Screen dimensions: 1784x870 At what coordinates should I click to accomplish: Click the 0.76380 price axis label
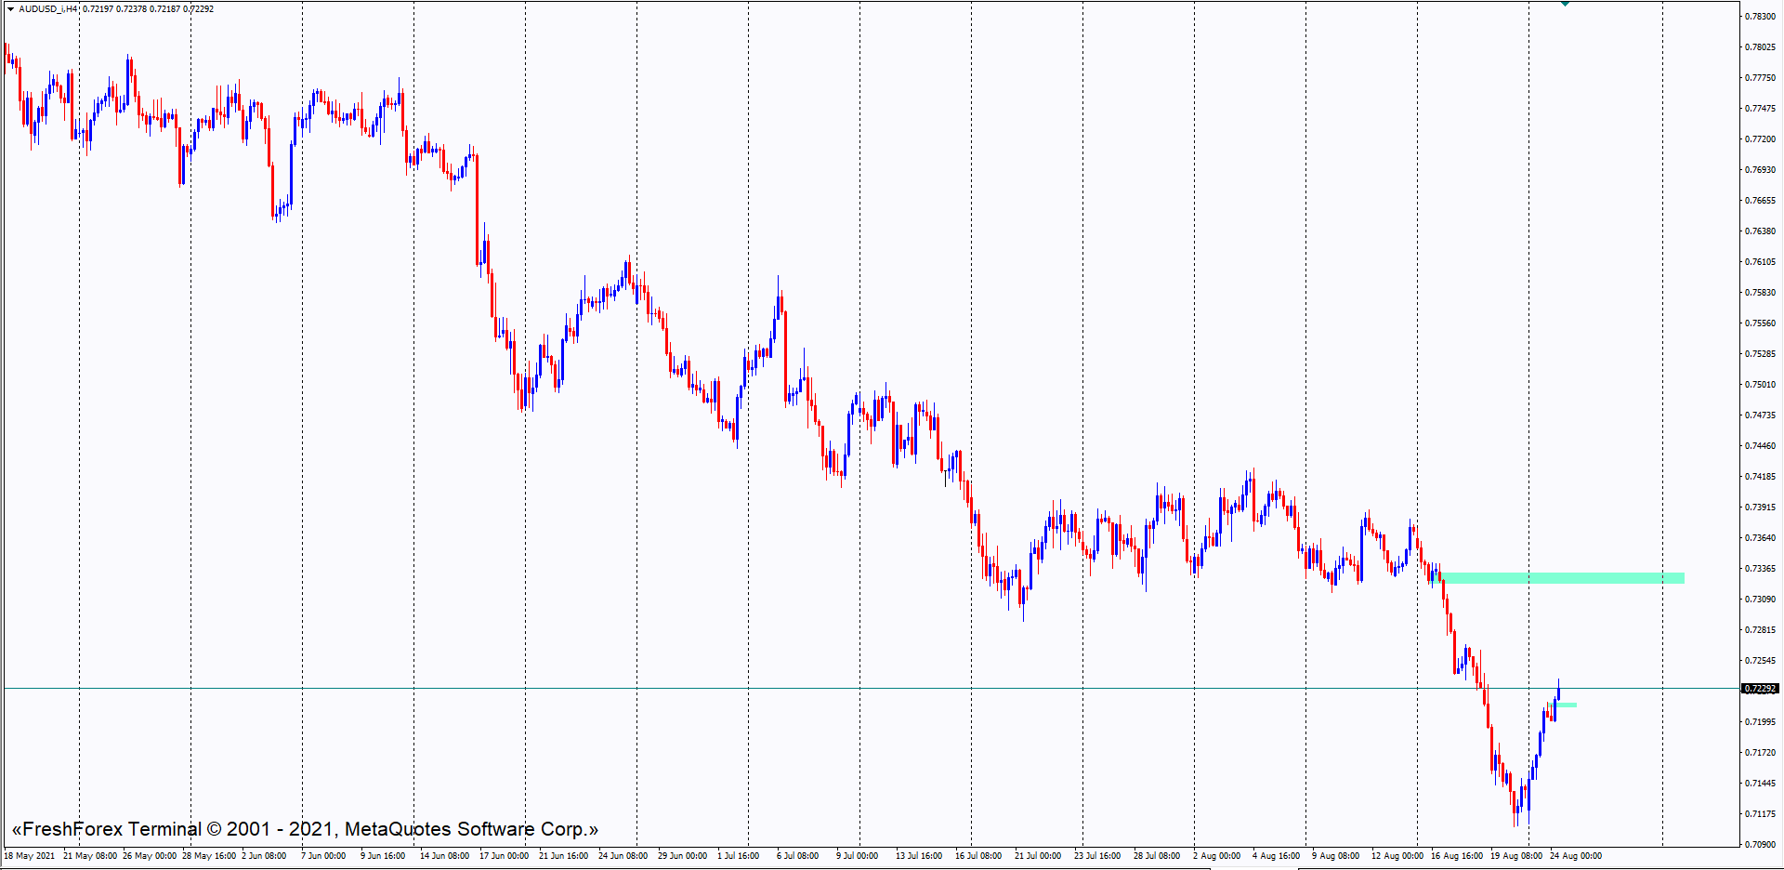point(1761,231)
